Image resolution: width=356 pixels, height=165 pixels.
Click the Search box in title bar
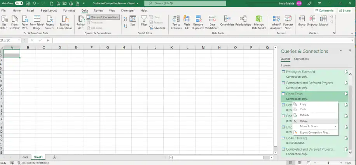(185, 3)
